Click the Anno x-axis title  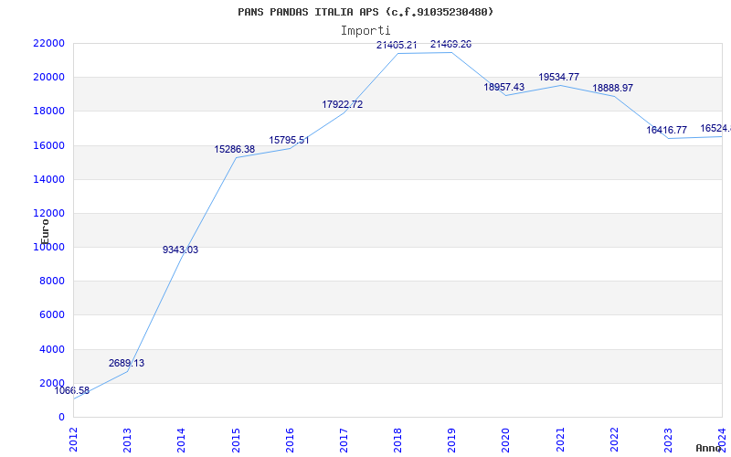(709, 448)
